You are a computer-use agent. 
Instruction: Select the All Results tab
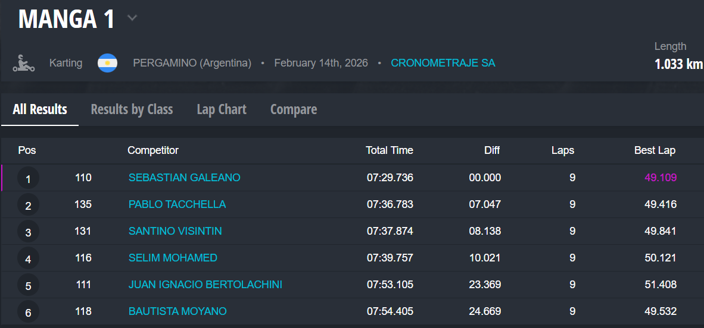point(40,109)
